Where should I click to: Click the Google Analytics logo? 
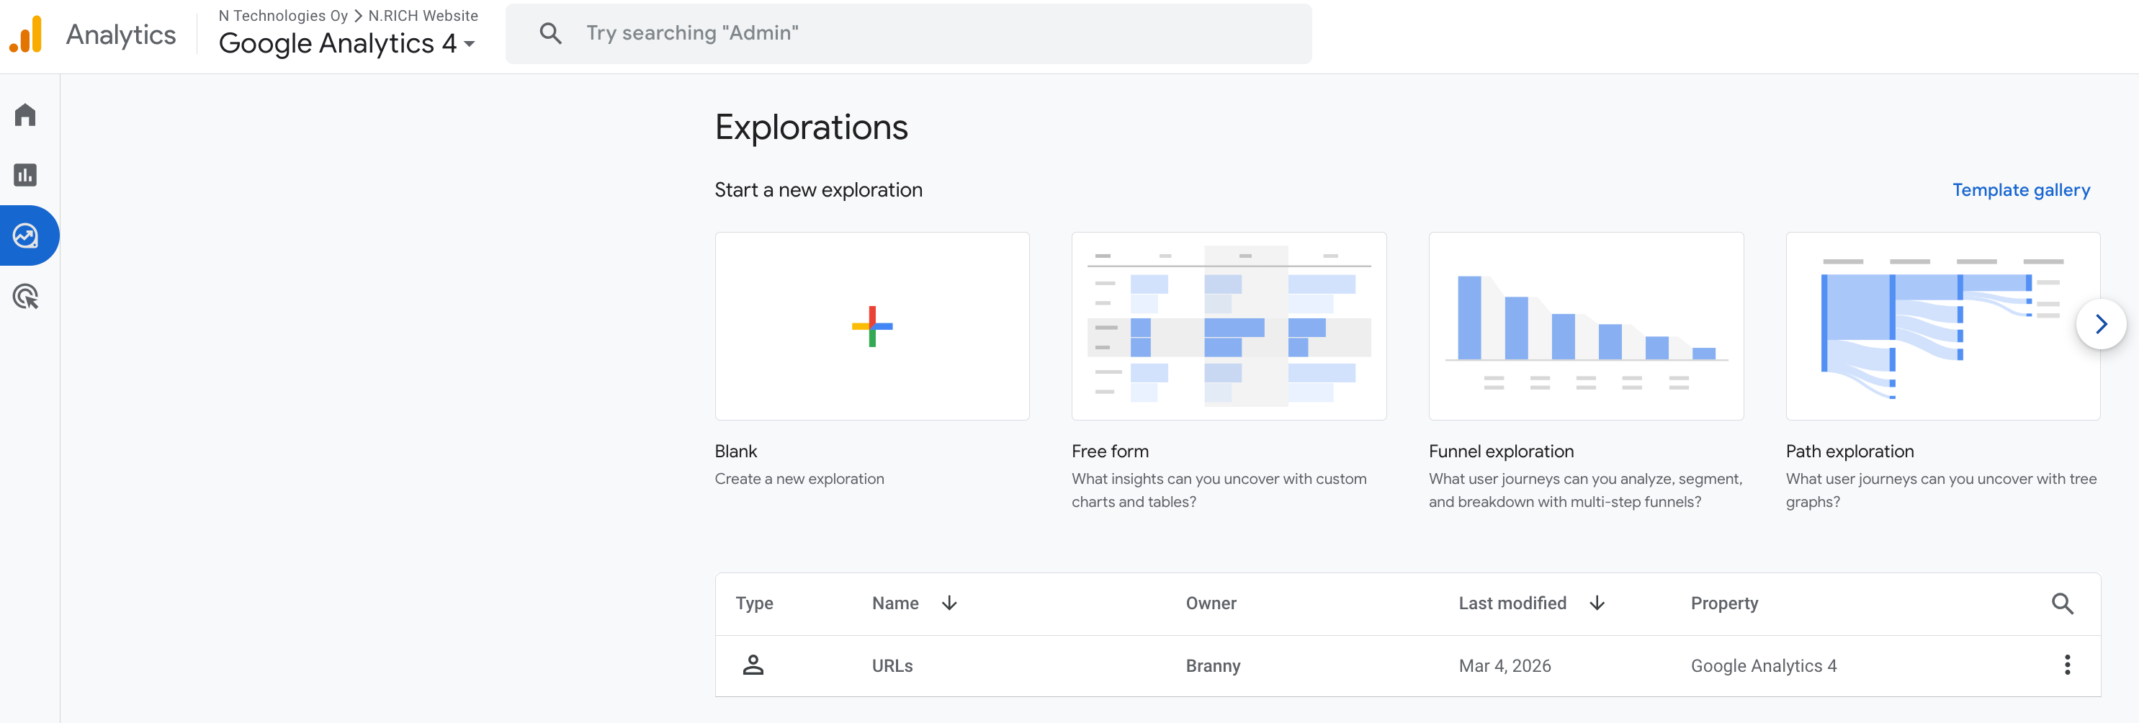pyautogui.click(x=26, y=34)
